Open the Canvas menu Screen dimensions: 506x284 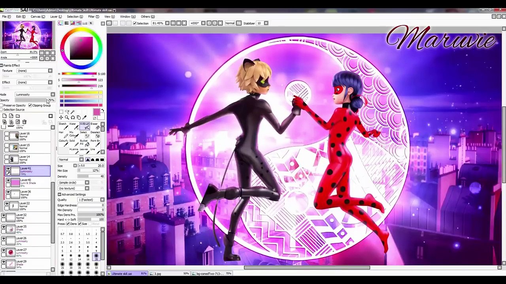(38, 17)
